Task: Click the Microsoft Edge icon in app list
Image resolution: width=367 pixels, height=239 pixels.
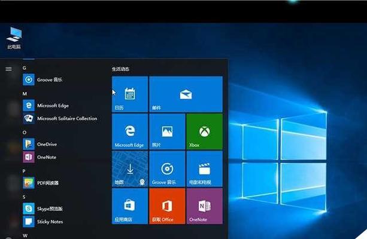Action: click(29, 105)
